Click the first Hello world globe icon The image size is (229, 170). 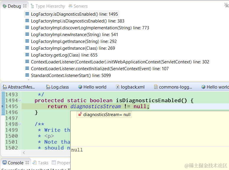pos(80,87)
